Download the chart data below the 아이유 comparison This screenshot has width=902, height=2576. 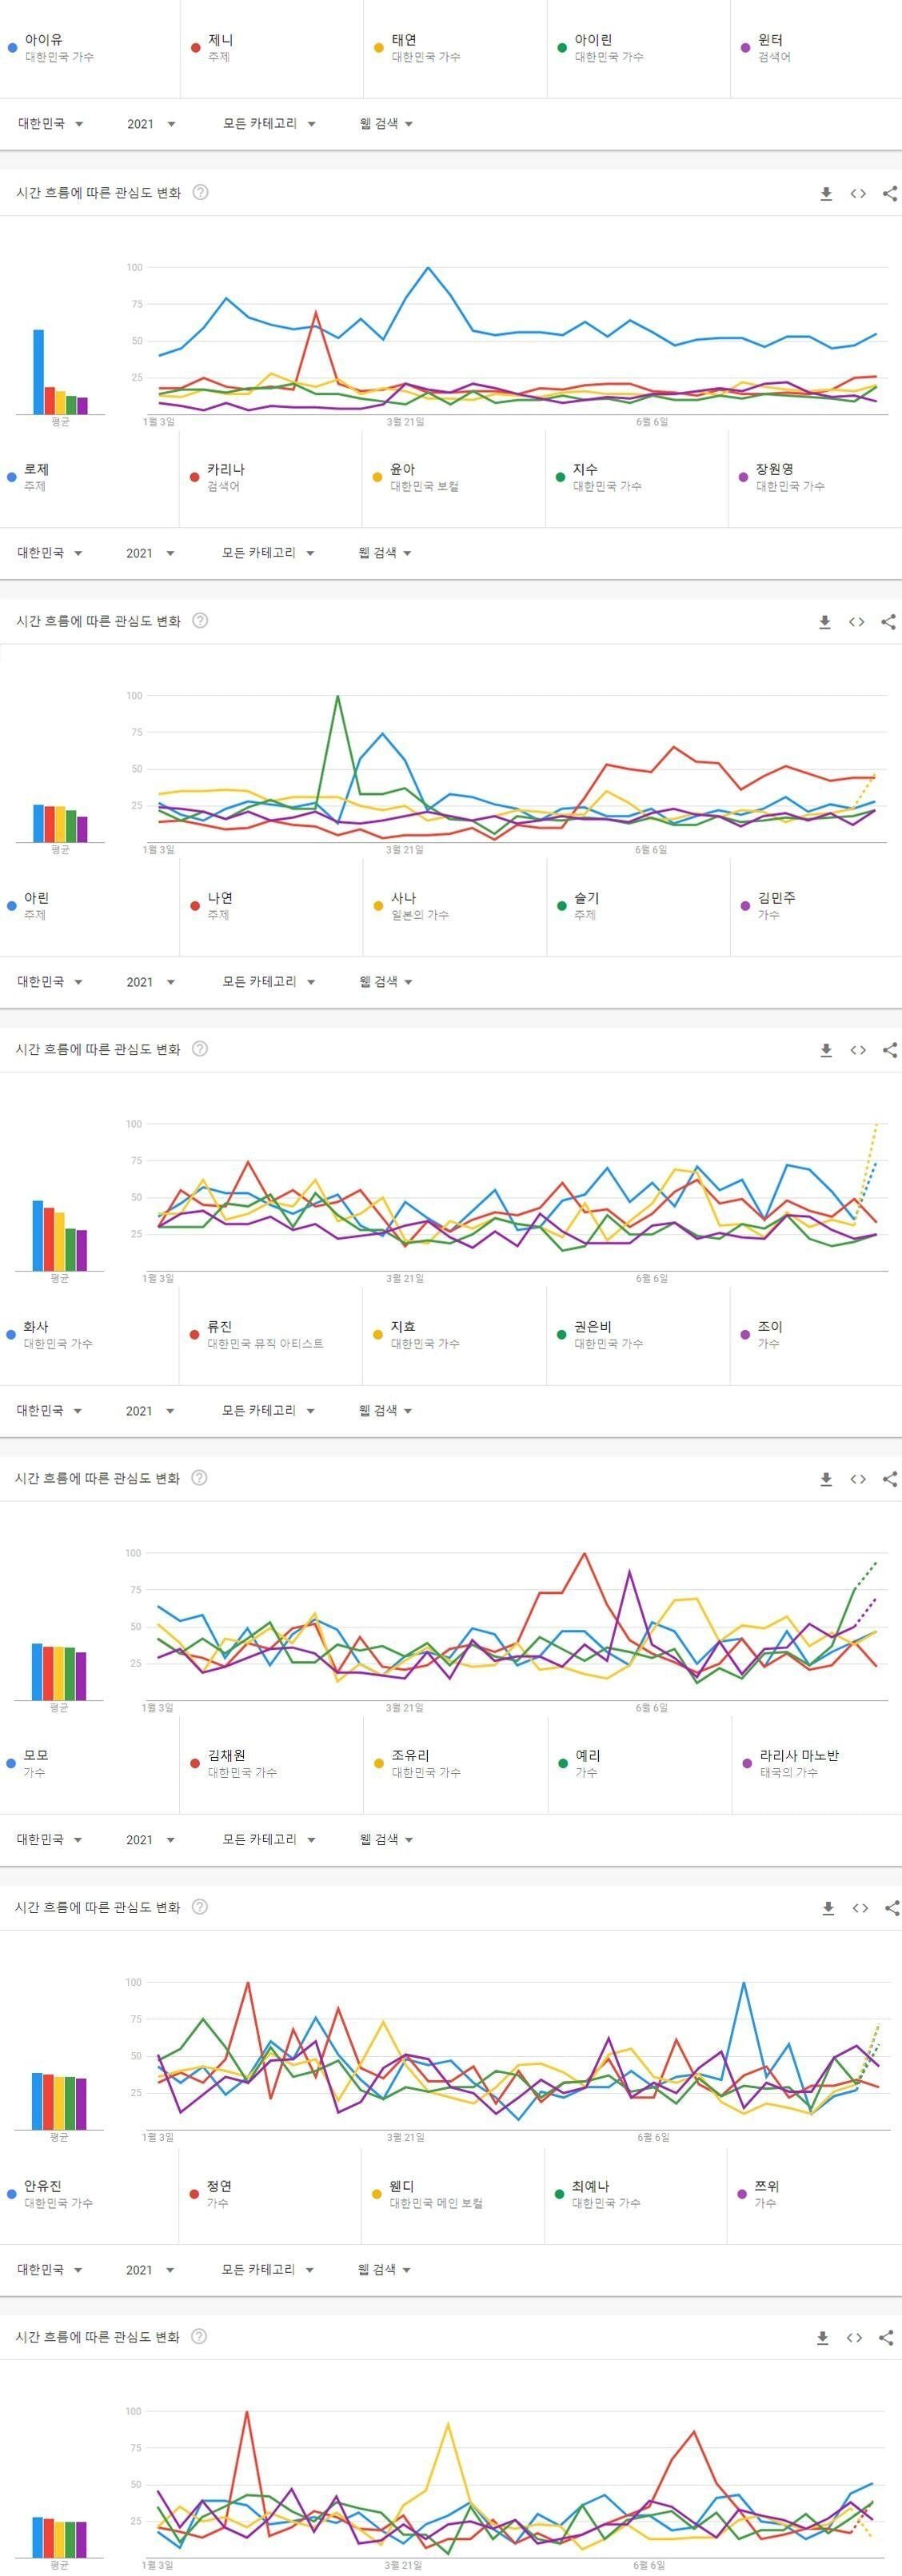coord(826,194)
